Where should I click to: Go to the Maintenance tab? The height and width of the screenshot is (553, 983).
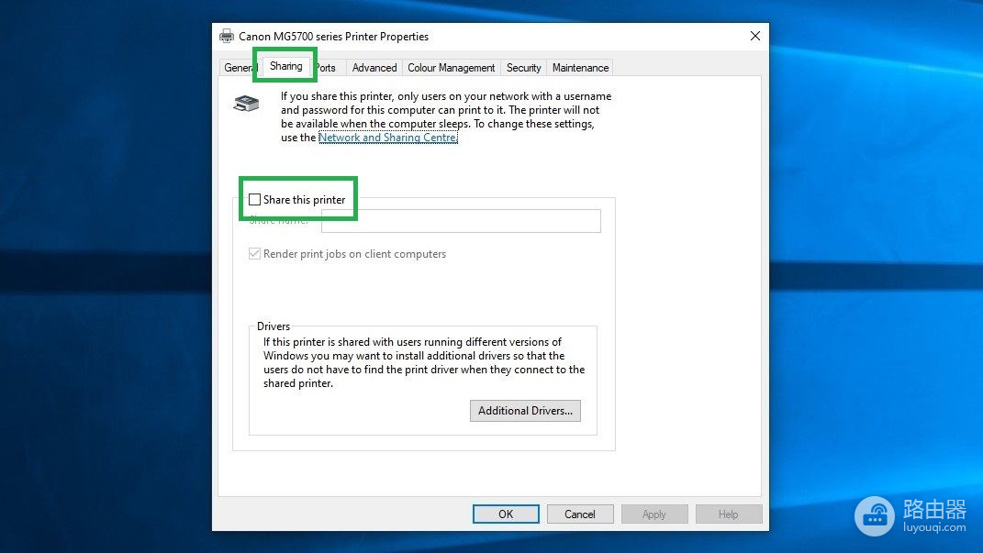coord(580,68)
